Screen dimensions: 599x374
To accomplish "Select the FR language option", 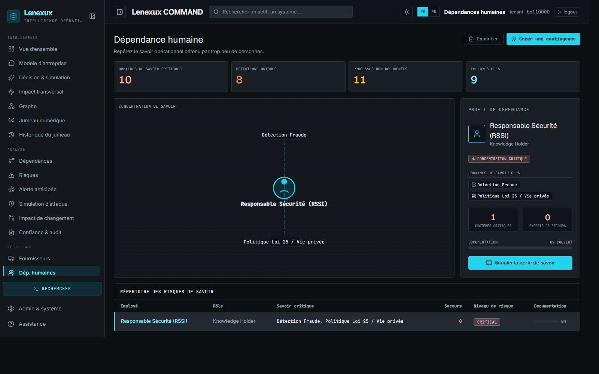I will pos(423,12).
